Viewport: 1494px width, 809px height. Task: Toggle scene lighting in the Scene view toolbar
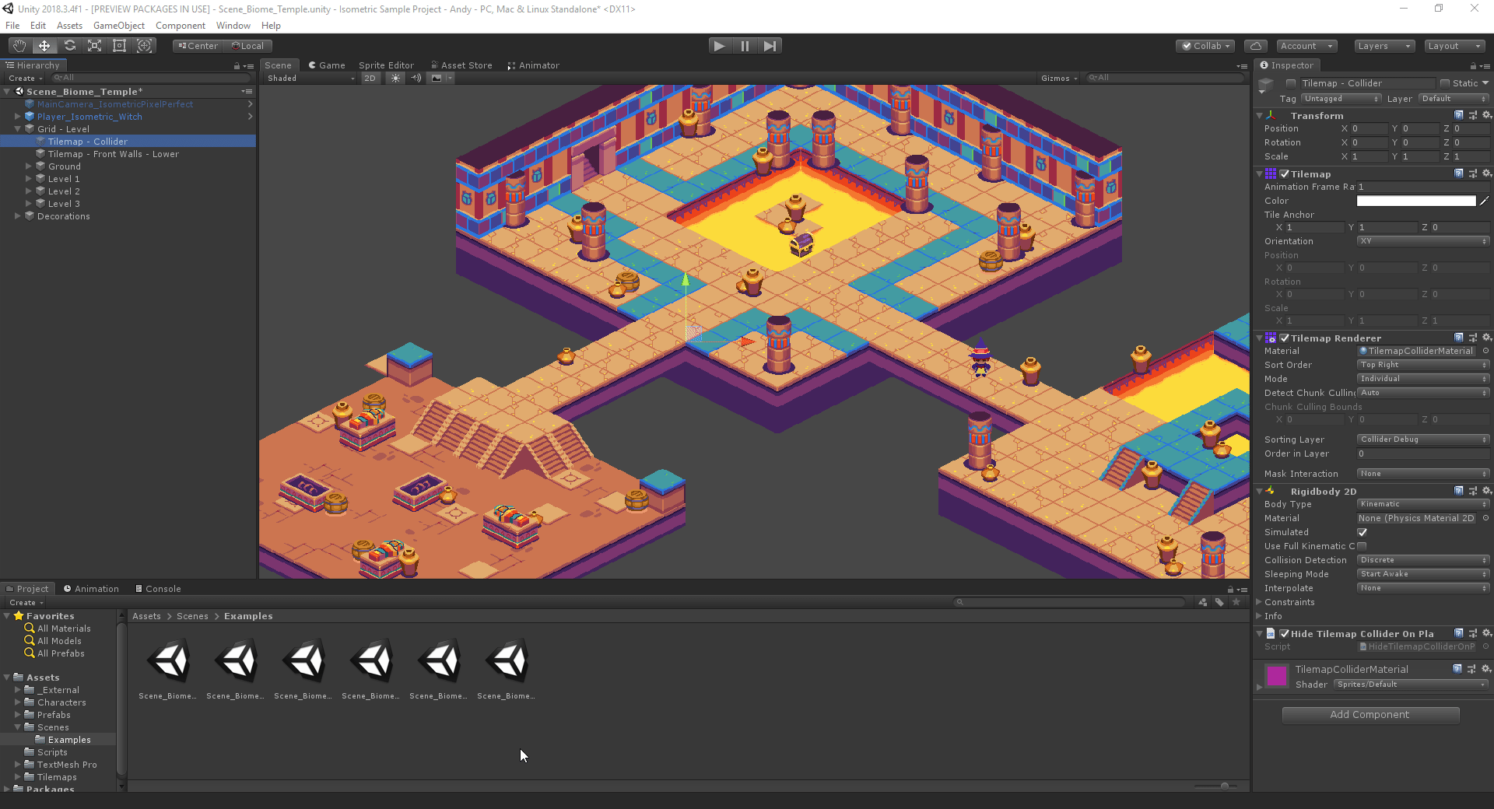[395, 78]
